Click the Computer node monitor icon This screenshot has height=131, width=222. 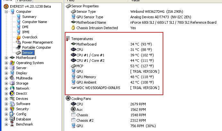(12, 12)
